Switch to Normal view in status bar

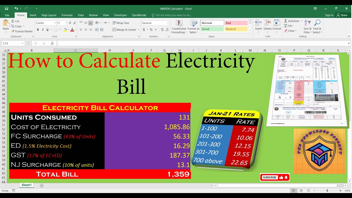(294, 191)
